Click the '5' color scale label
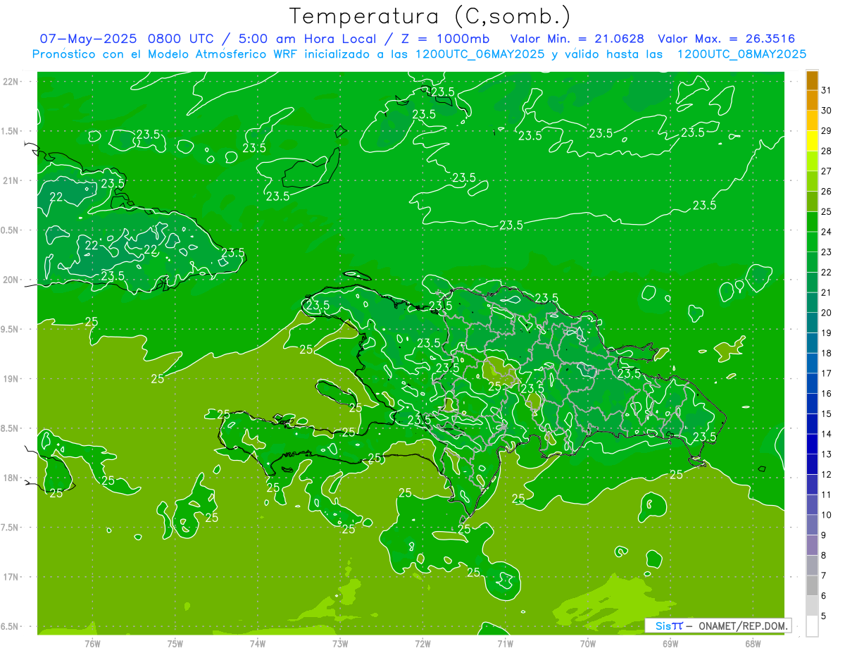This screenshot has width=845, height=653. (x=824, y=616)
